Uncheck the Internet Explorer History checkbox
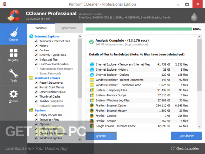 pos(36,46)
